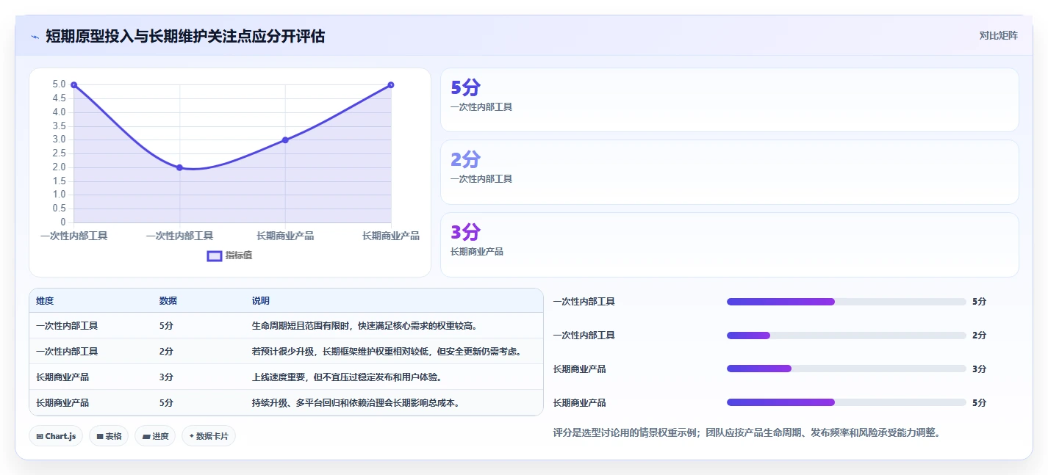Click the 对比矩阵 label in the header
Image resolution: width=1048 pixels, height=475 pixels.
tap(999, 35)
